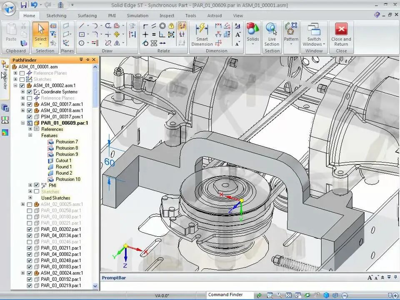Open the Tools ribbon tab
Image resolution: width=400 pixels, height=300 pixels.
(190, 15)
